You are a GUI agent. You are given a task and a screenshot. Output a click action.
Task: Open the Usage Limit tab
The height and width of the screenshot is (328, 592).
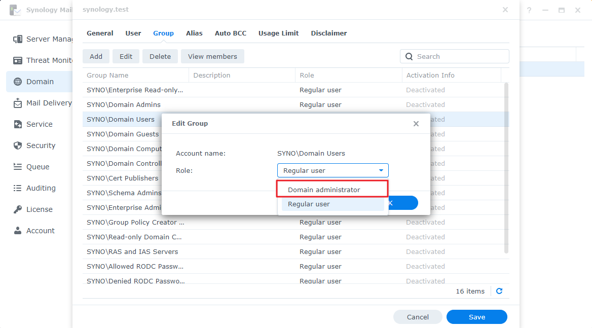(278, 33)
